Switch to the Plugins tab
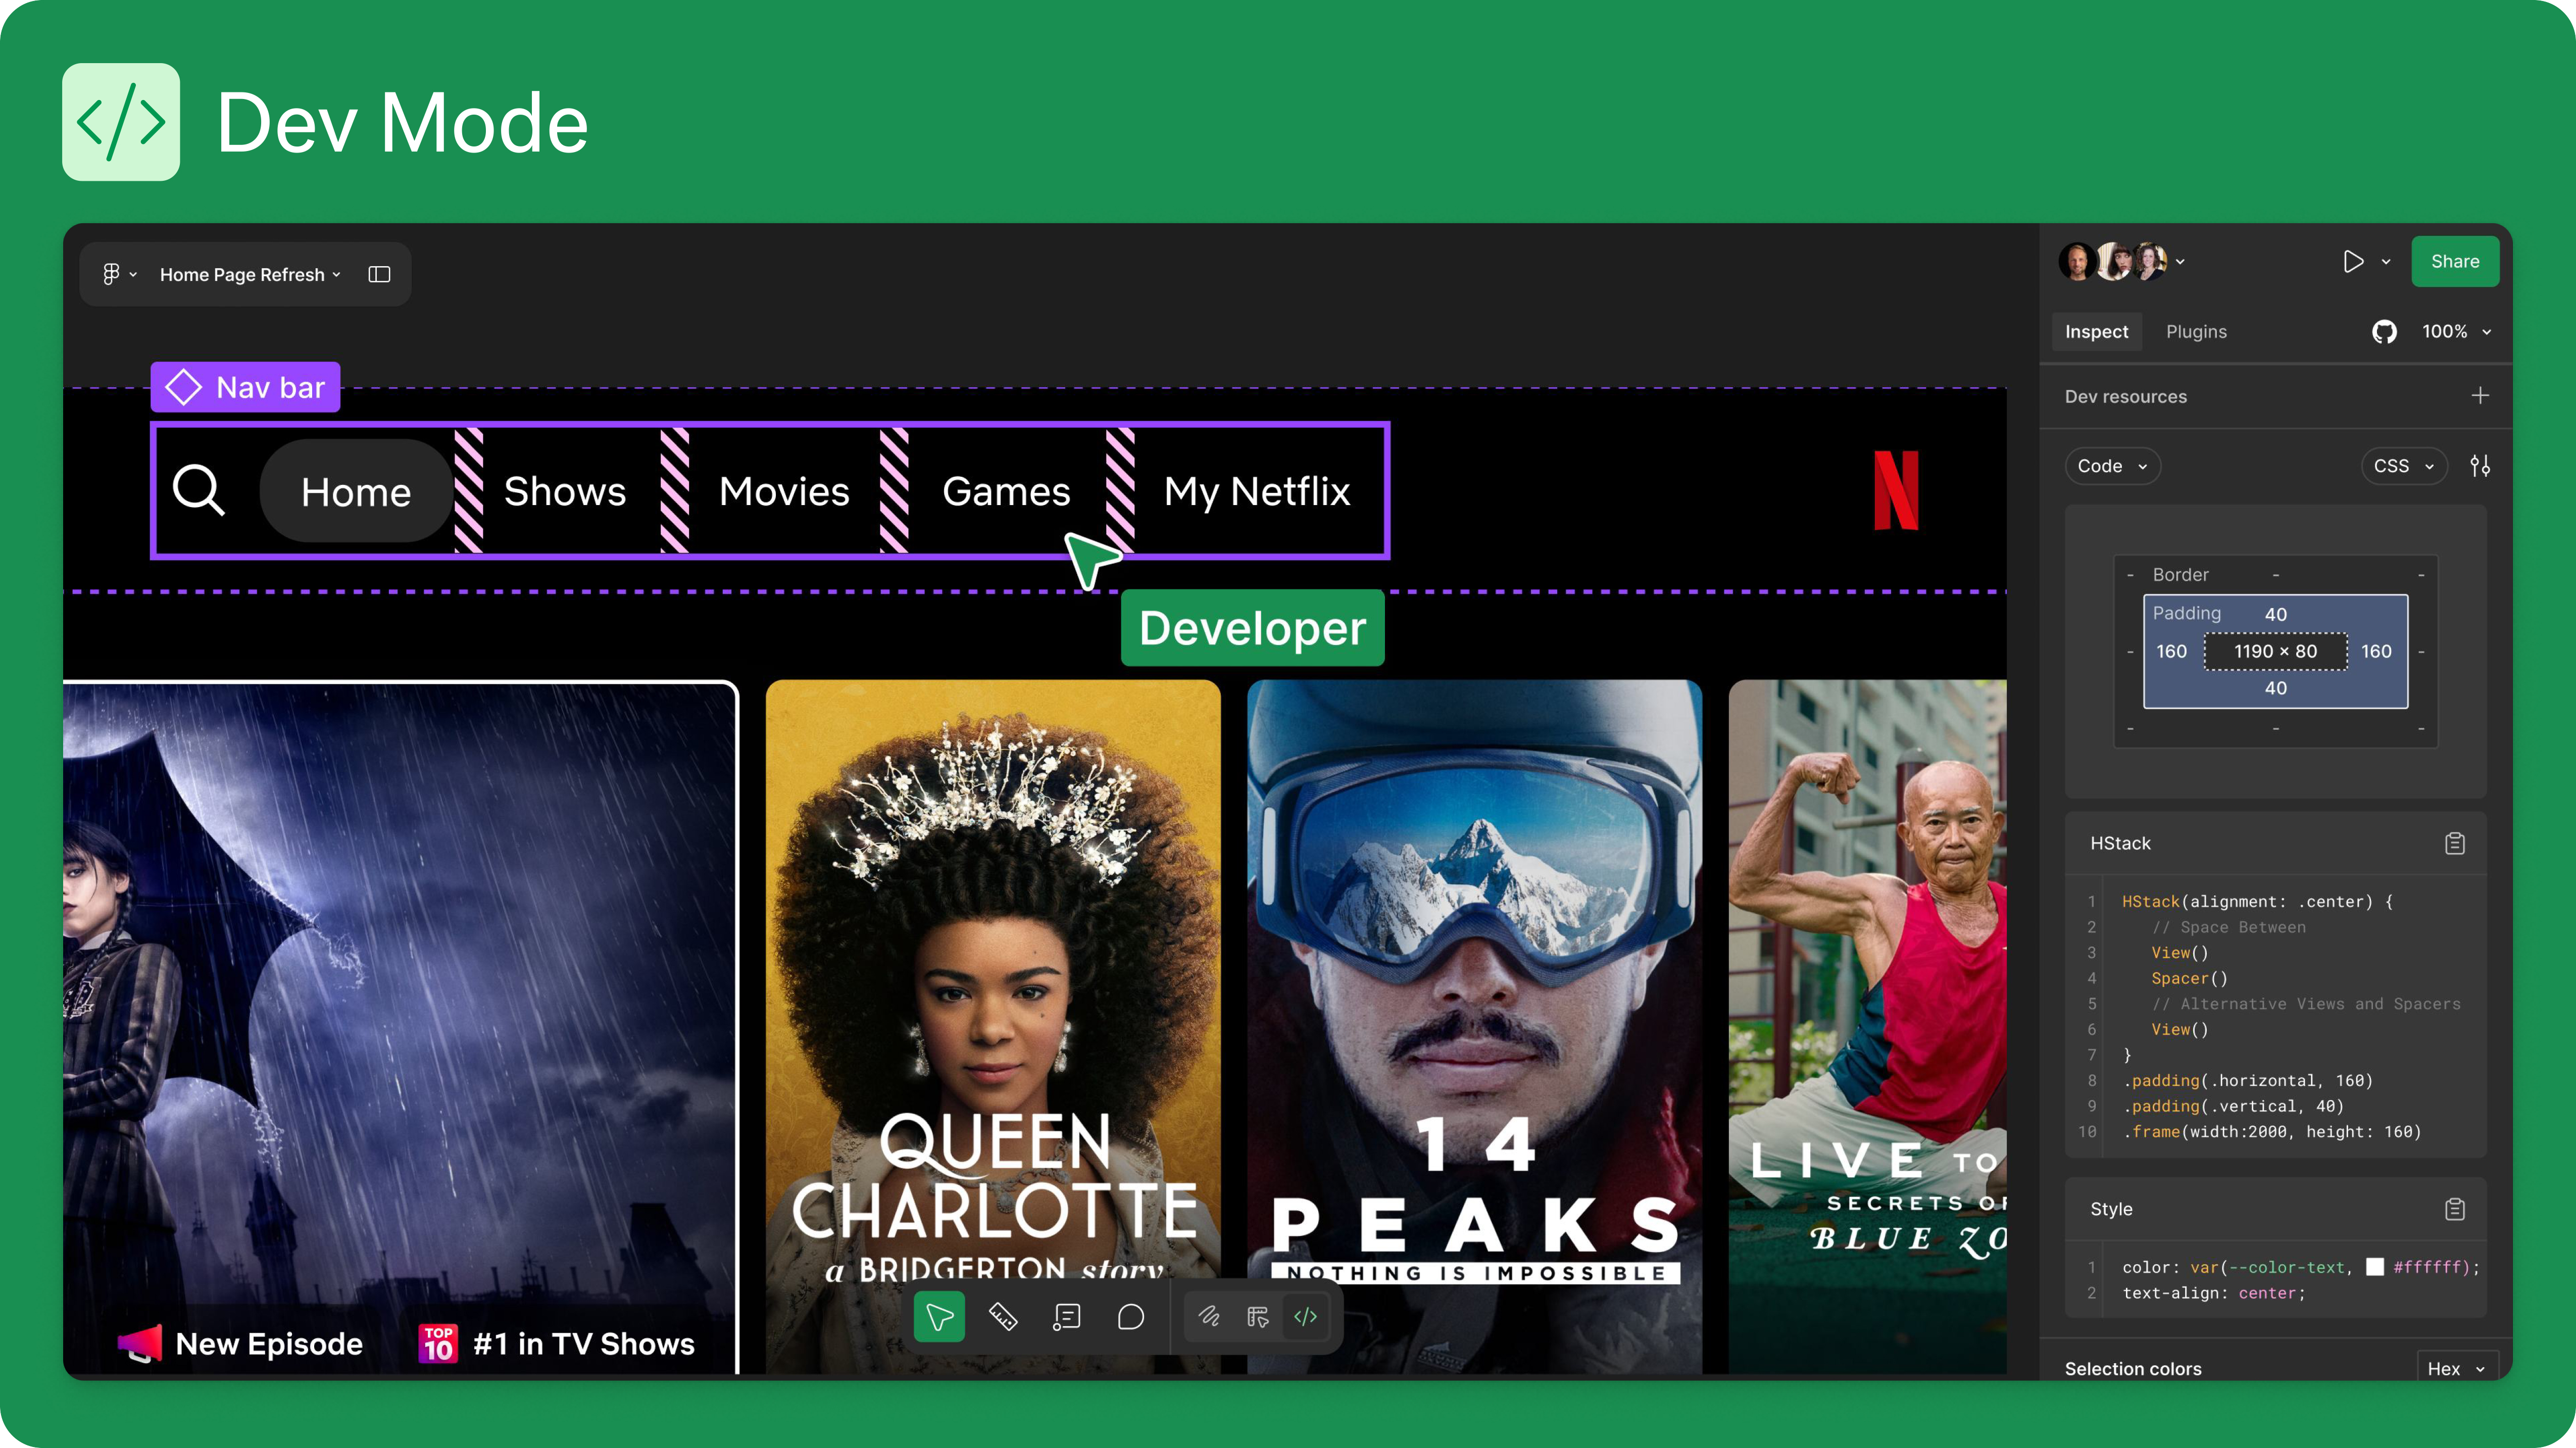The height and width of the screenshot is (1448, 2576). (2196, 332)
